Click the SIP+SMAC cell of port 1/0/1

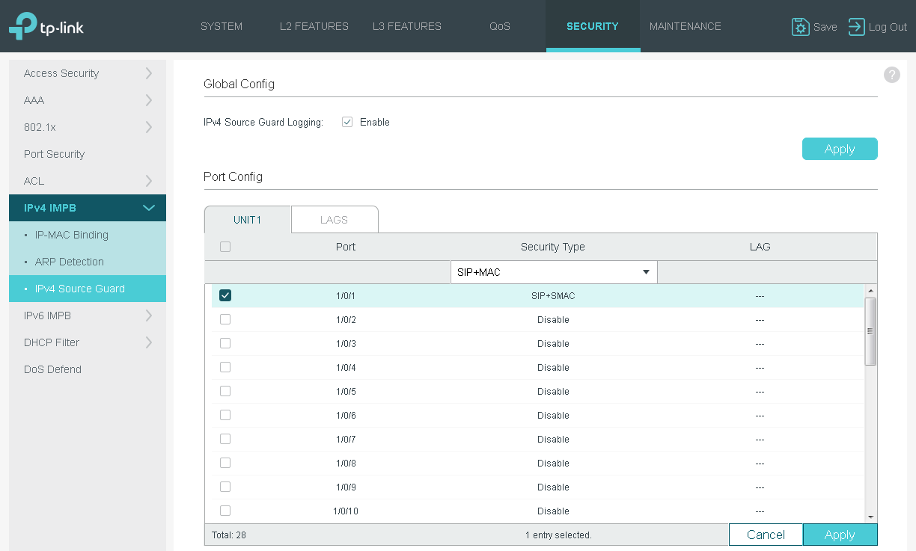point(553,296)
